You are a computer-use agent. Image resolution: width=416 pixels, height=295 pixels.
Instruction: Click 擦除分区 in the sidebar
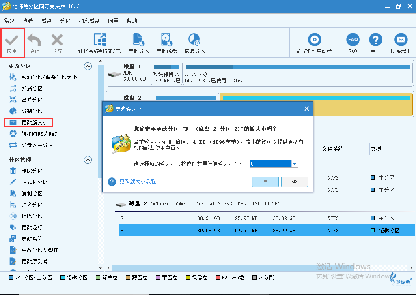coord(26,216)
